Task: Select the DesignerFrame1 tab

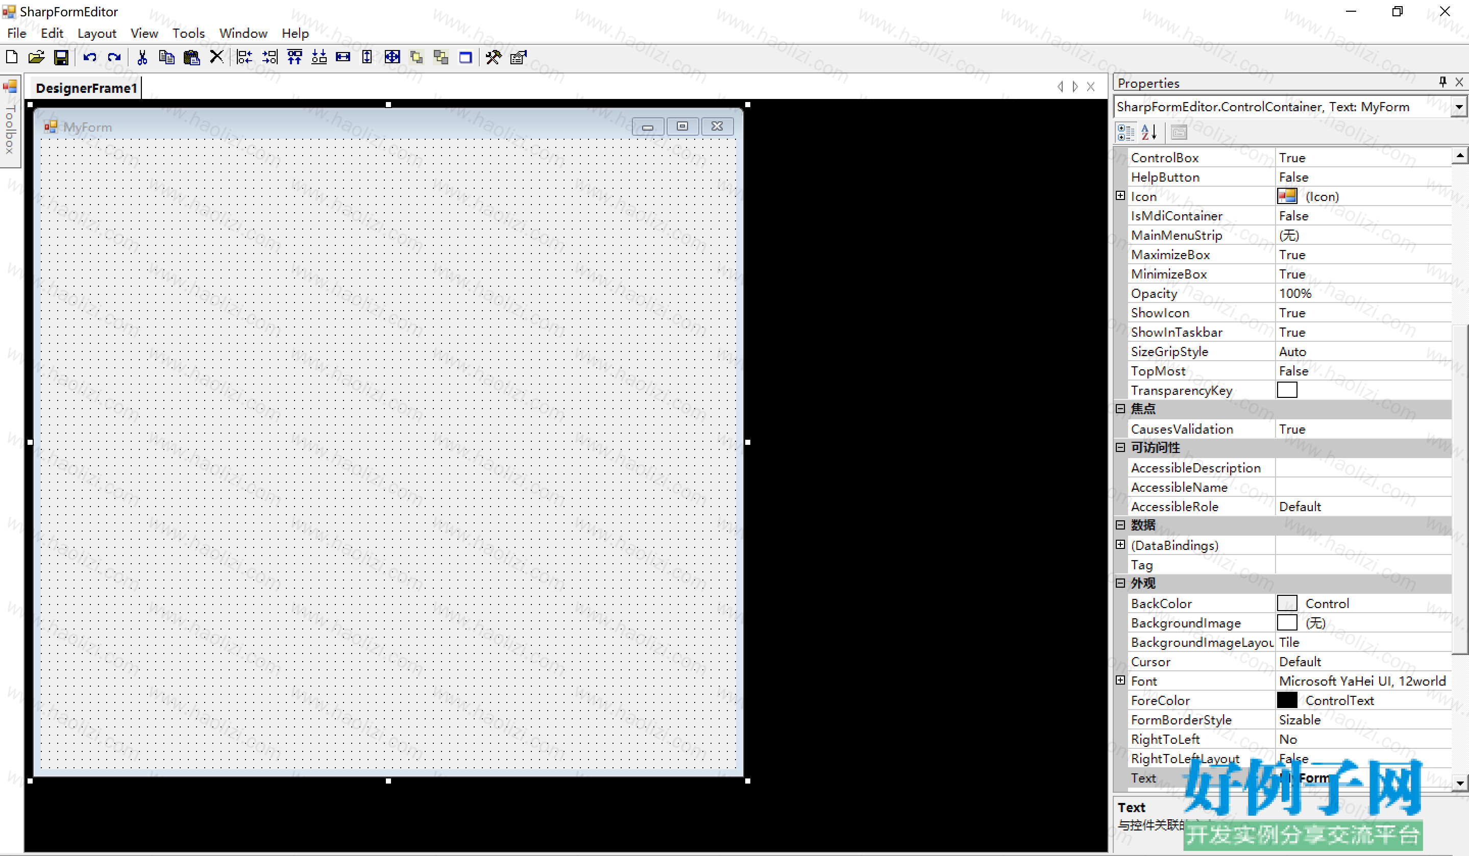Action: 86,88
